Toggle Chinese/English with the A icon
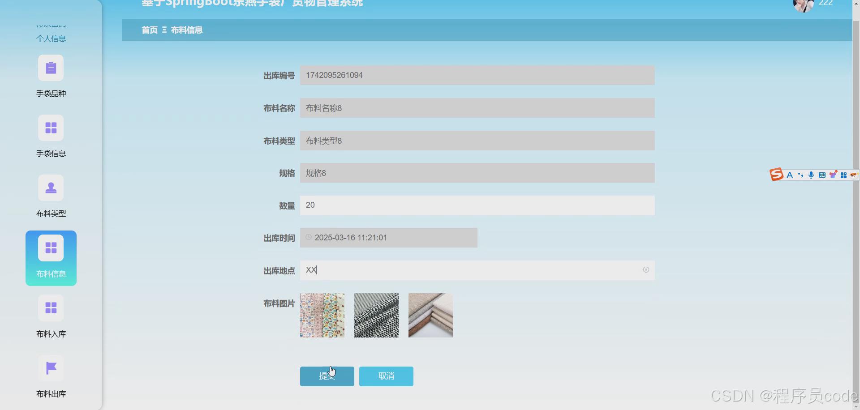The height and width of the screenshot is (410, 860). (x=790, y=175)
